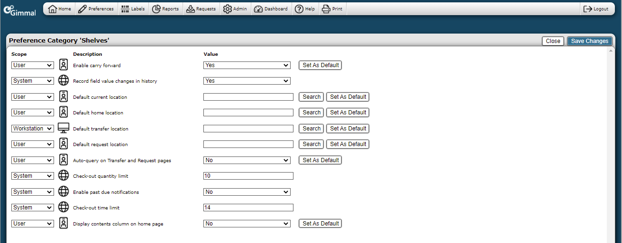Open Enable past due notifications value dropdown

[247, 192]
